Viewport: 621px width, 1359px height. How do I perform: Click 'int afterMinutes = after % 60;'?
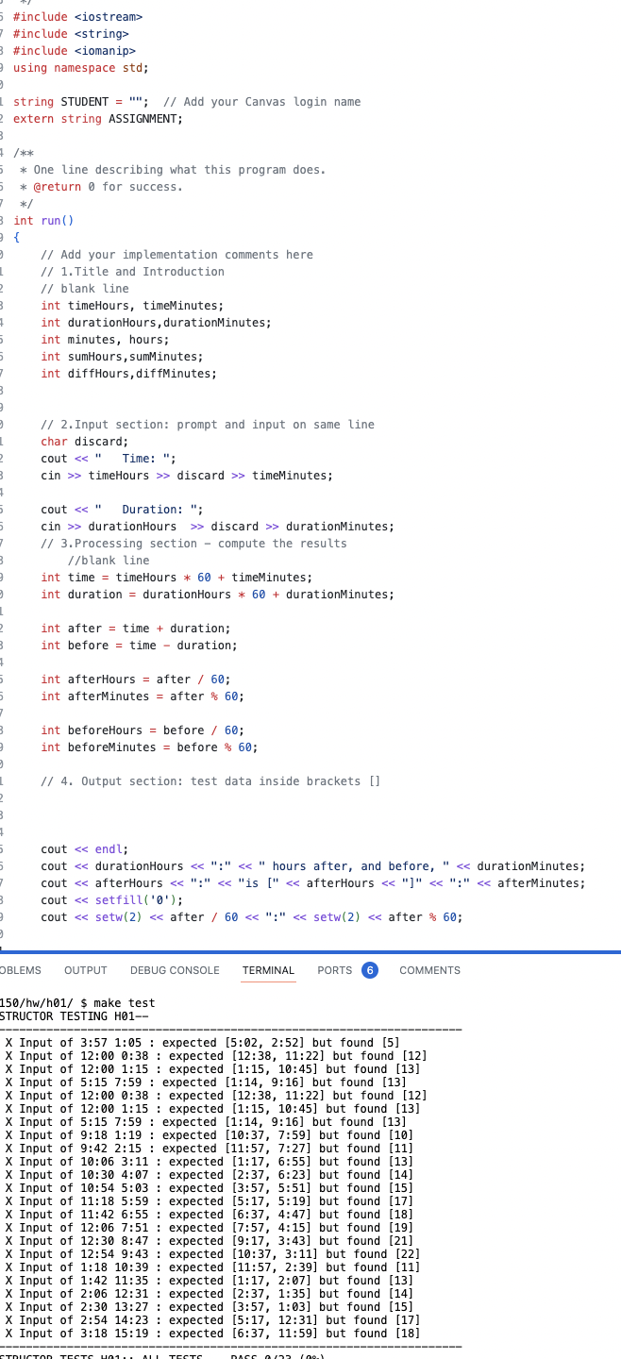(x=143, y=696)
